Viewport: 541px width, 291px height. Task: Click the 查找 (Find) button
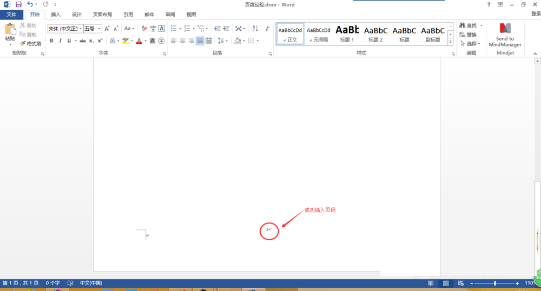468,25
